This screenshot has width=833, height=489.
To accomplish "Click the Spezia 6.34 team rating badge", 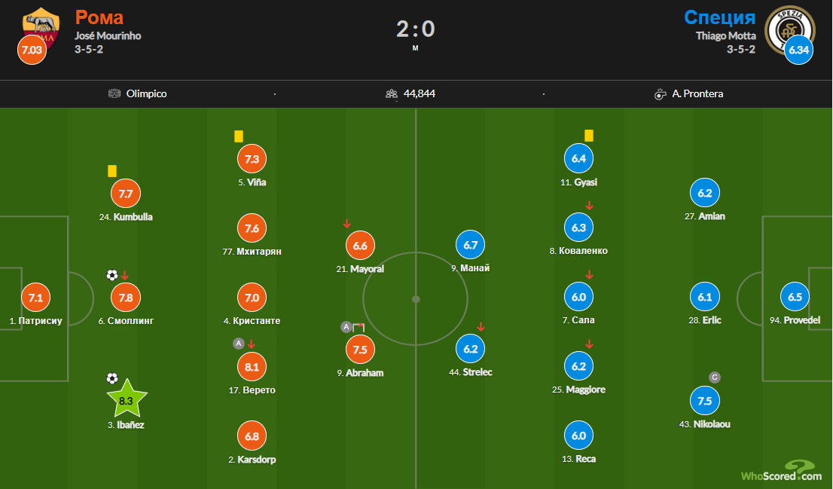I will [x=798, y=50].
